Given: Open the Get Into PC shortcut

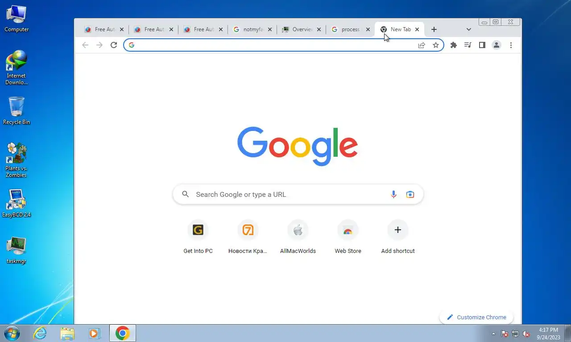Looking at the screenshot, I should tap(198, 237).
